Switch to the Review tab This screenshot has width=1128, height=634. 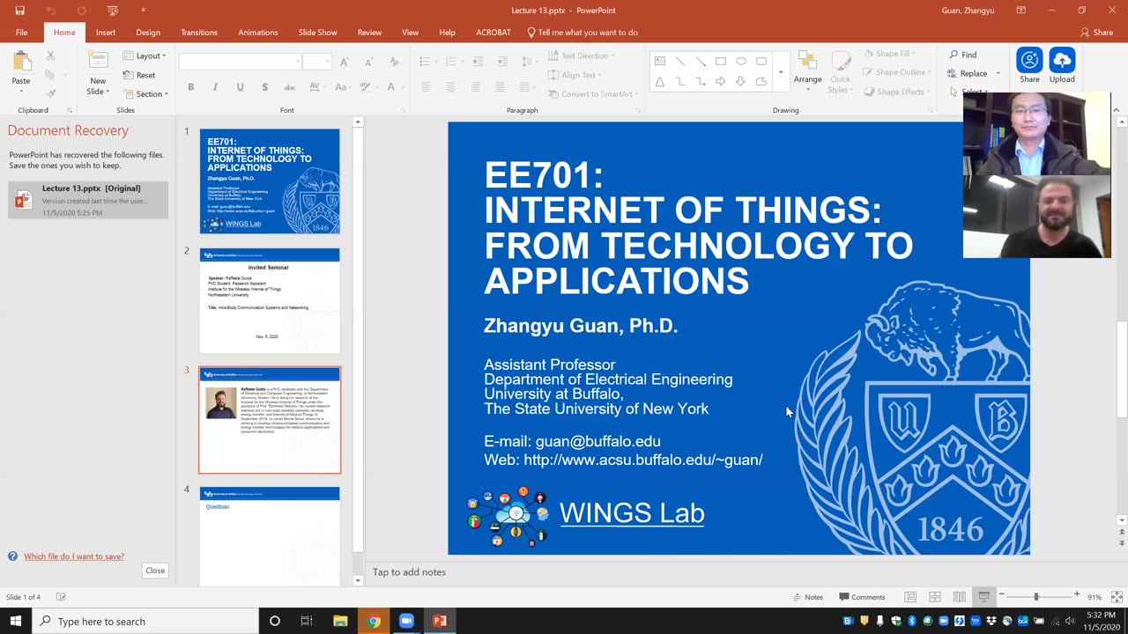[369, 33]
